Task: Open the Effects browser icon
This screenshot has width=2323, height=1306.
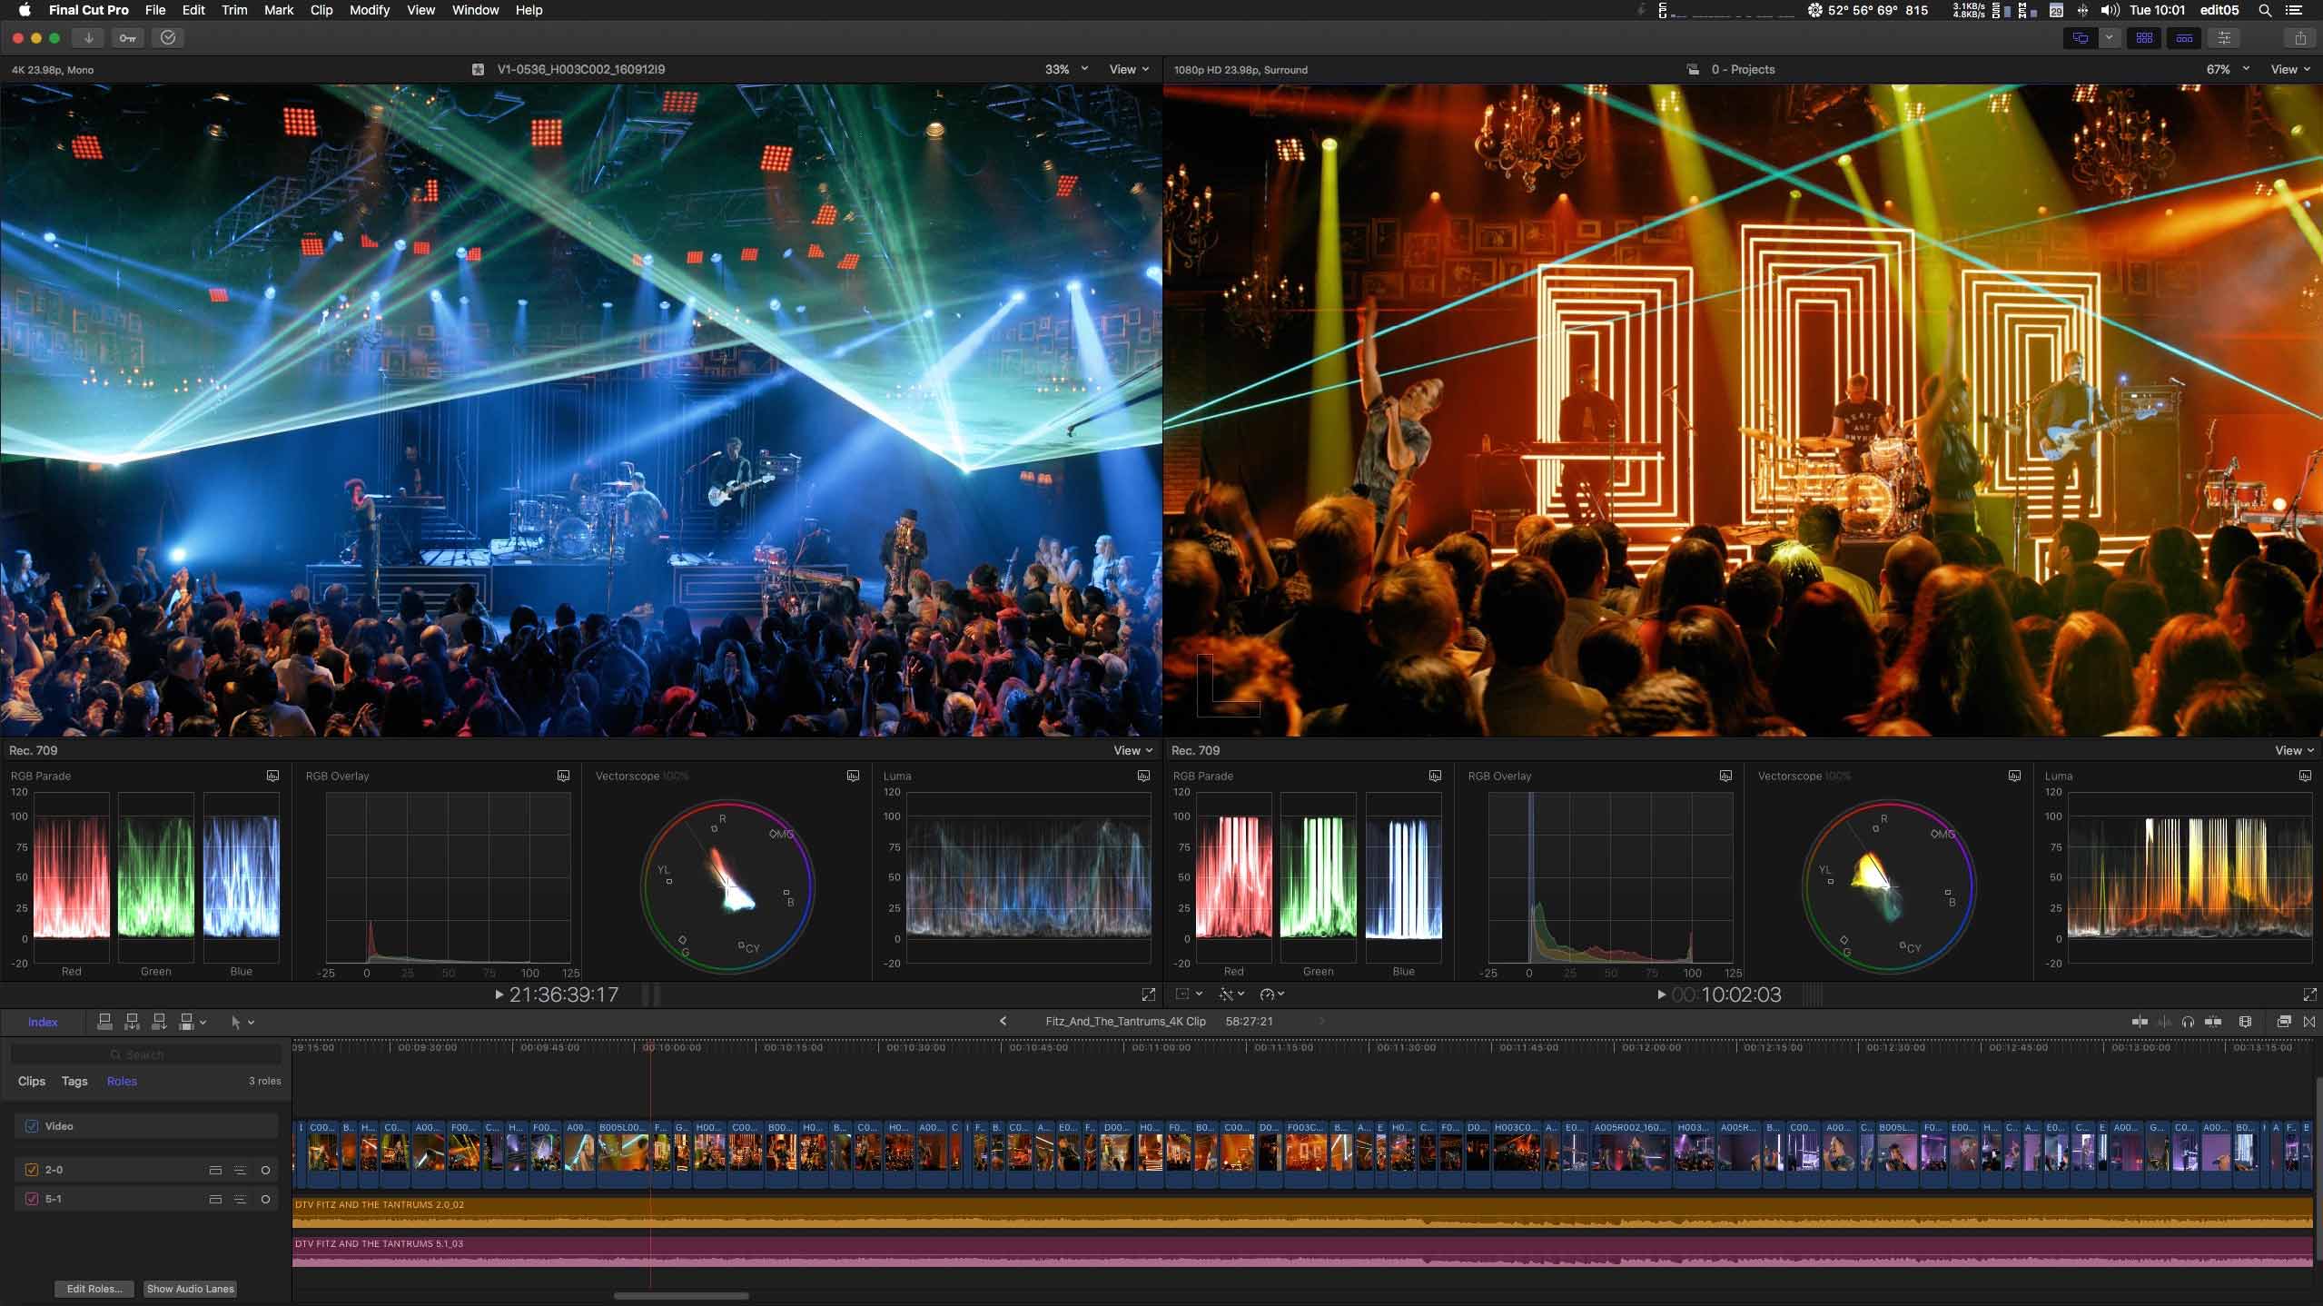Action: pyautogui.click(x=2283, y=1022)
